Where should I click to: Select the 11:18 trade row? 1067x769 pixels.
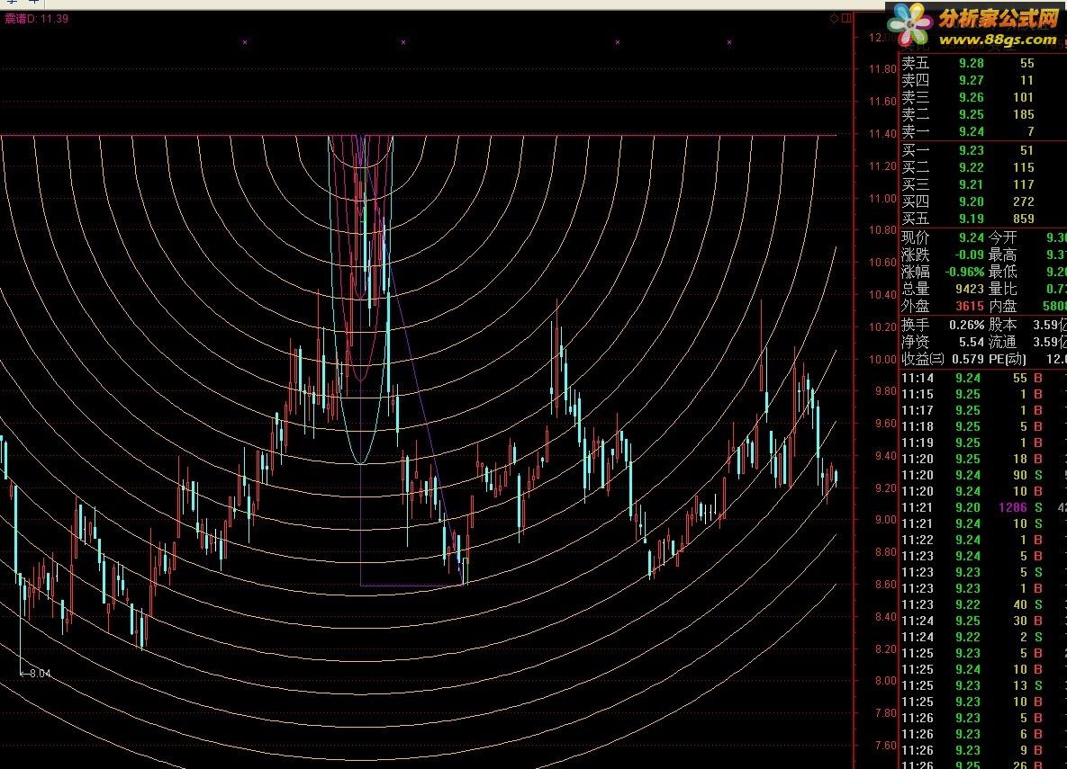point(982,427)
